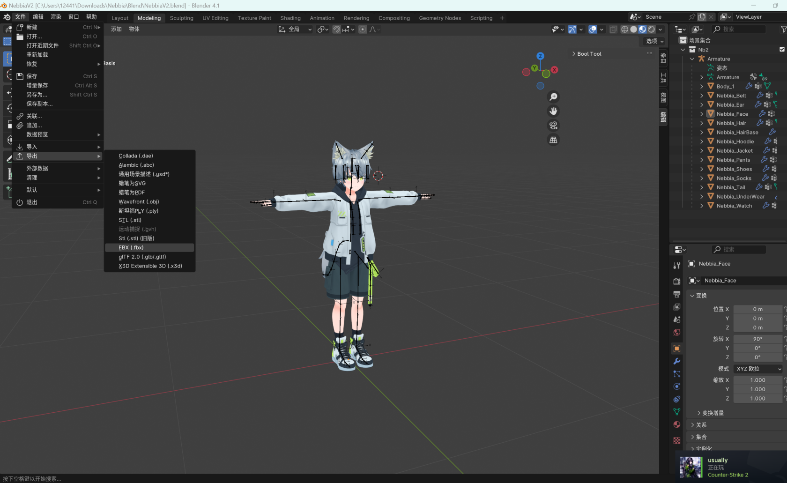The image size is (787, 483).
Task: Click the new scene duplicate icon
Action: [702, 17]
